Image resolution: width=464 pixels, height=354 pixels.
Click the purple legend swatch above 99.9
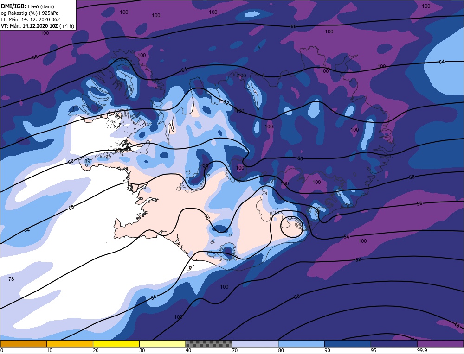tap(440, 344)
